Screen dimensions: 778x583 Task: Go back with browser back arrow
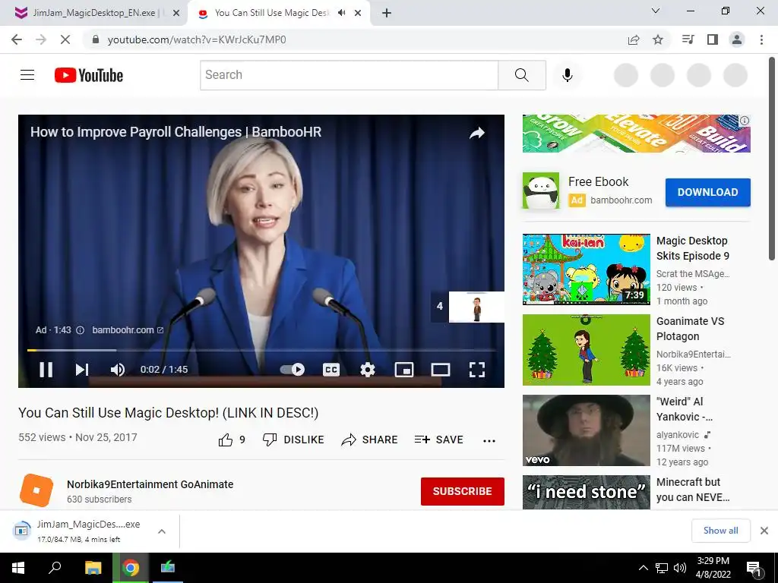point(17,39)
